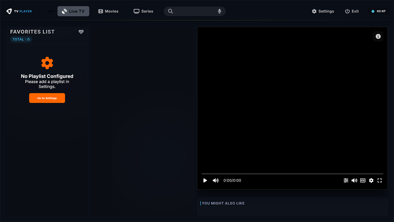Switch to the Movies tab
This screenshot has width=394, height=222.
pyautogui.click(x=108, y=11)
